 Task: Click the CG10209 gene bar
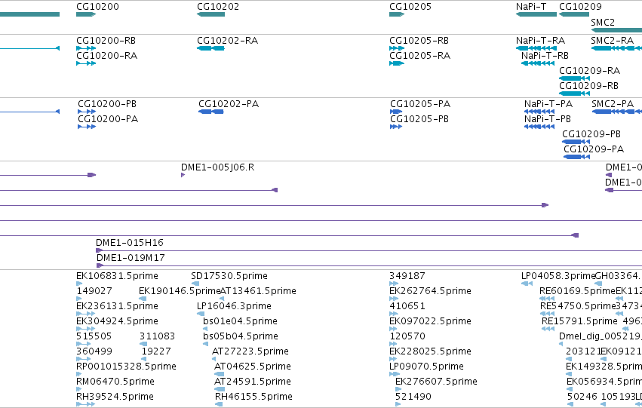point(574,14)
